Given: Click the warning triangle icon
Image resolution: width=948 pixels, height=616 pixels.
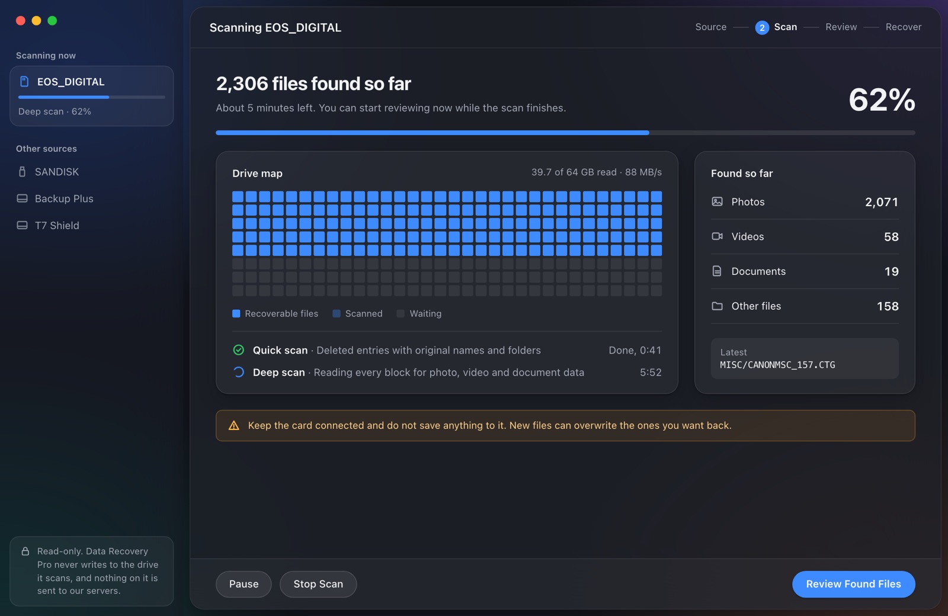Looking at the screenshot, I should tap(234, 425).
